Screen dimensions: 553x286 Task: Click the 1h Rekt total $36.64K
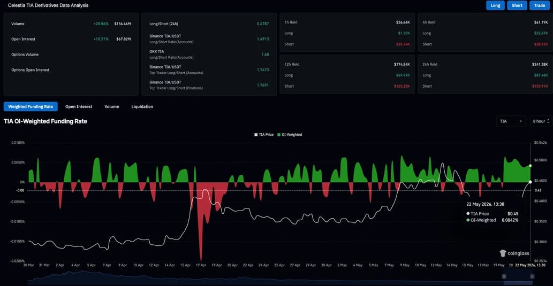pyautogui.click(x=403, y=22)
